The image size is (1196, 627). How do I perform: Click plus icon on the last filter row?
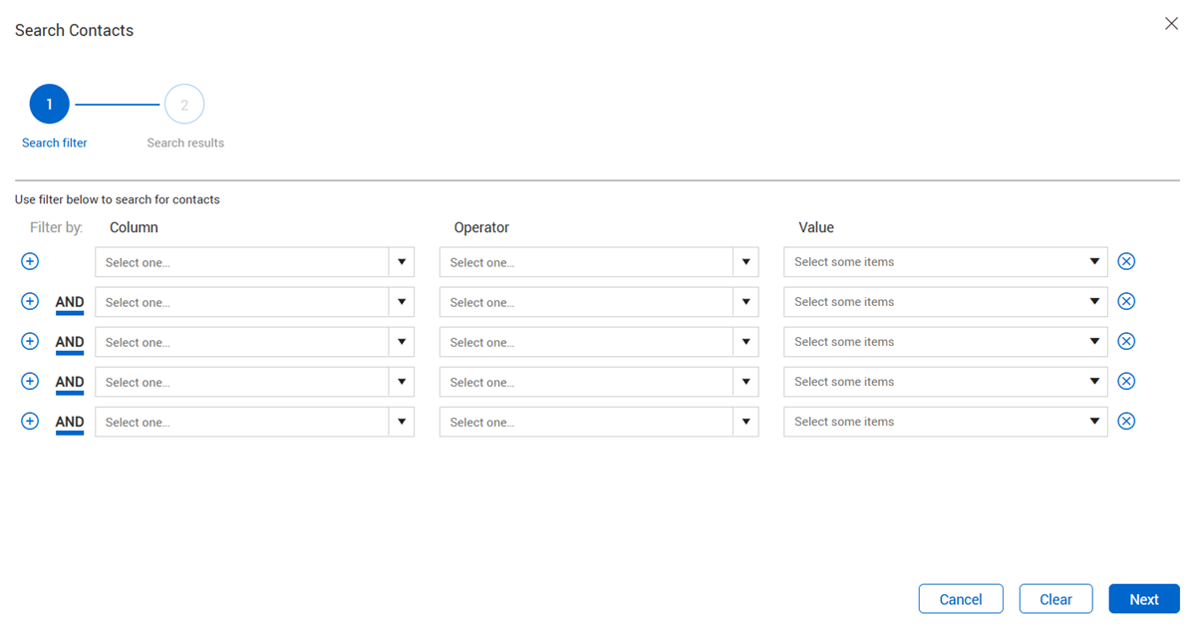30,421
